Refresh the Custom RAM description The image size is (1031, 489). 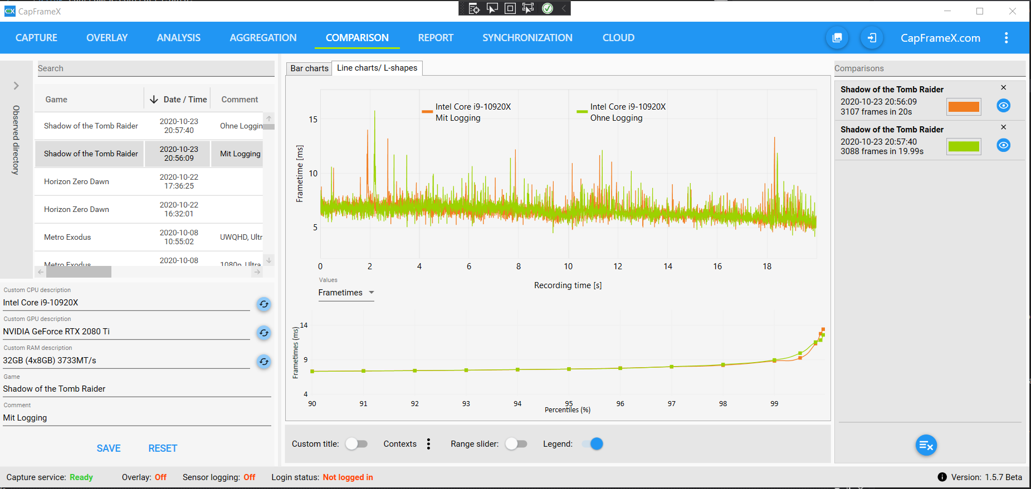(264, 362)
